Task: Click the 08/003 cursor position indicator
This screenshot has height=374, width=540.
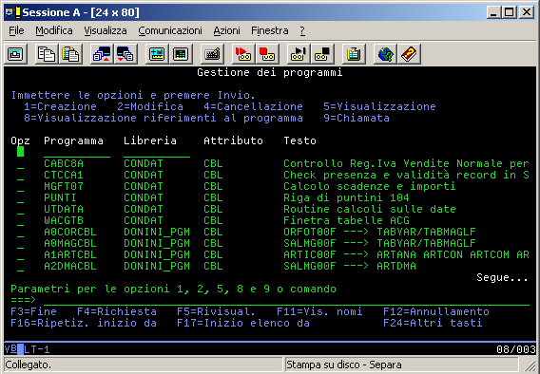Action: 516,349
